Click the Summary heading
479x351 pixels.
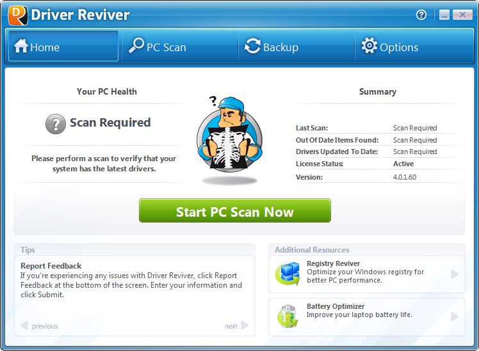click(x=378, y=91)
